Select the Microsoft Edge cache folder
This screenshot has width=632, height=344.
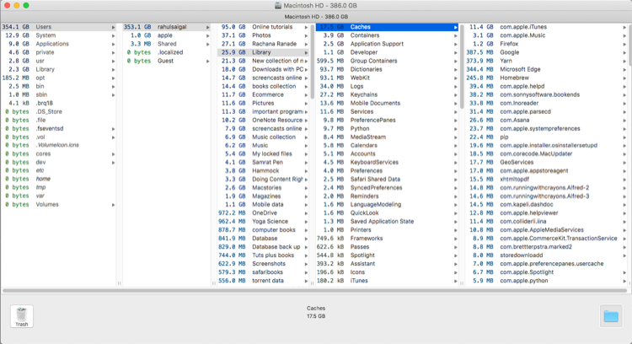547,69
